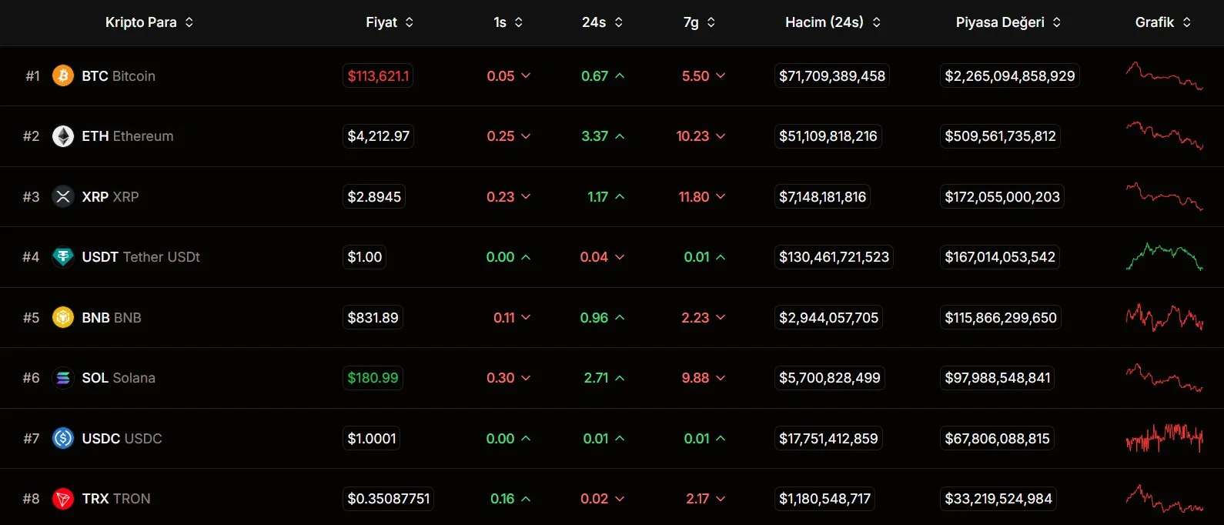The width and height of the screenshot is (1224, 525).
Task: Click XRP market cap $172,055,000,203
Action: tap(1002, 196)
